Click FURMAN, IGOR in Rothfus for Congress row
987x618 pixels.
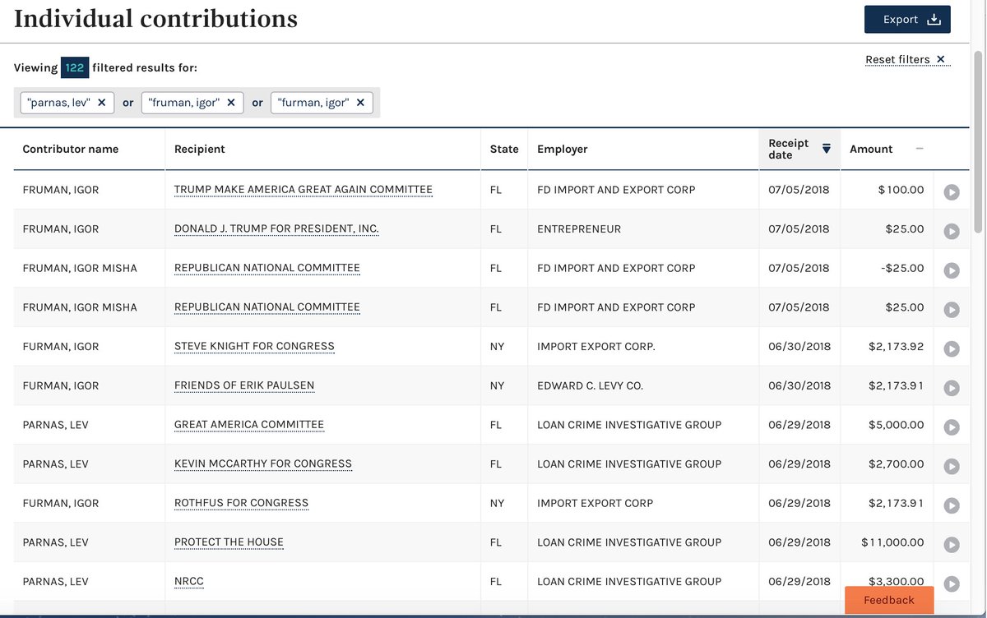[x=61, y=503]
